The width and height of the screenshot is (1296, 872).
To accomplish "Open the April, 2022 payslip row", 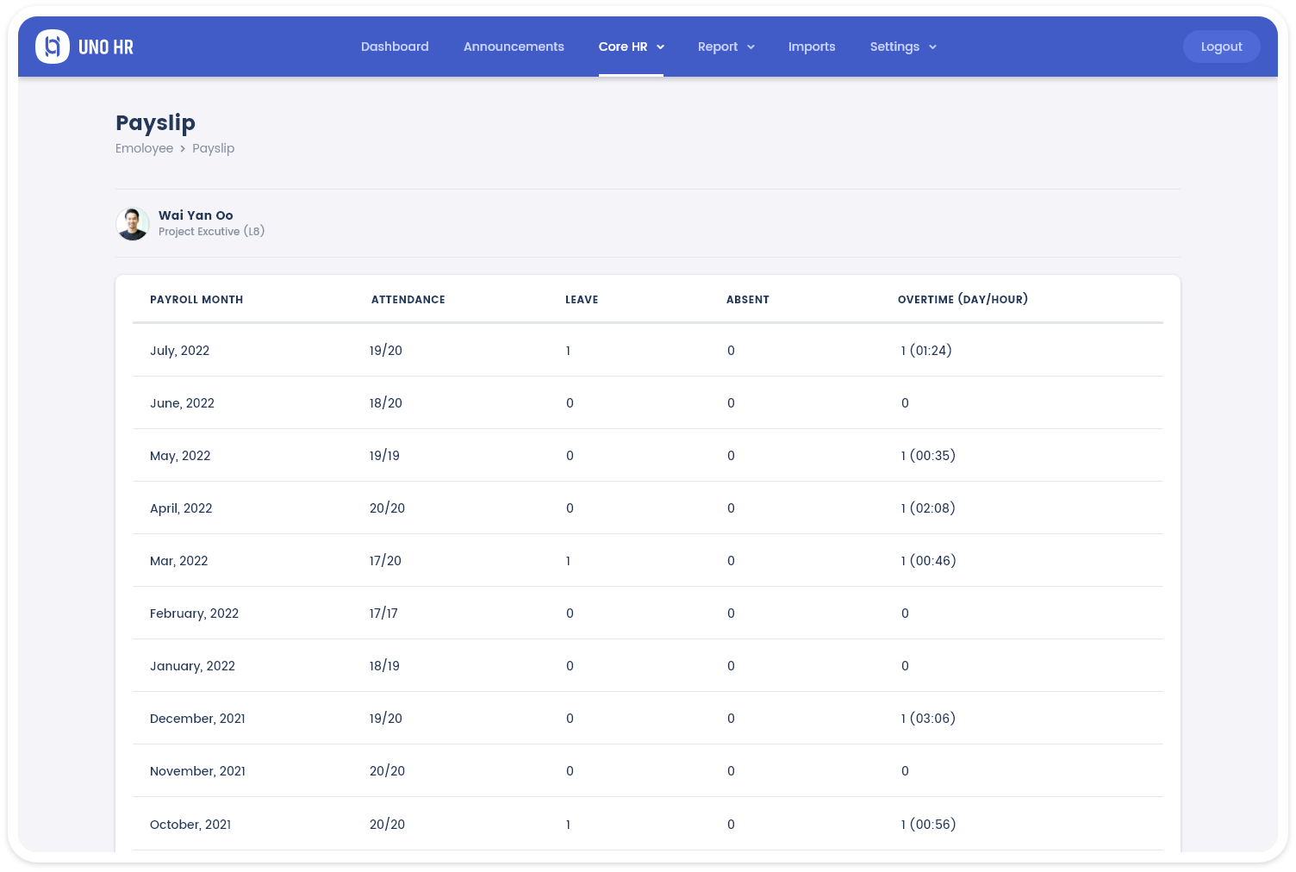I will [x=181, y=508].
